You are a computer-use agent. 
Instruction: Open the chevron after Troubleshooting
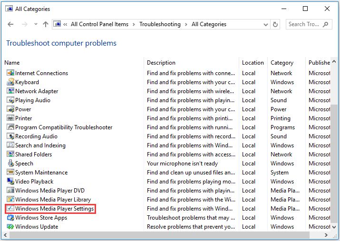(x=186, y=25)
